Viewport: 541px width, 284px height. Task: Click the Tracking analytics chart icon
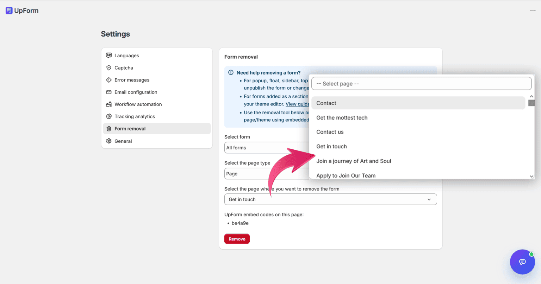[x=109, y=116]
